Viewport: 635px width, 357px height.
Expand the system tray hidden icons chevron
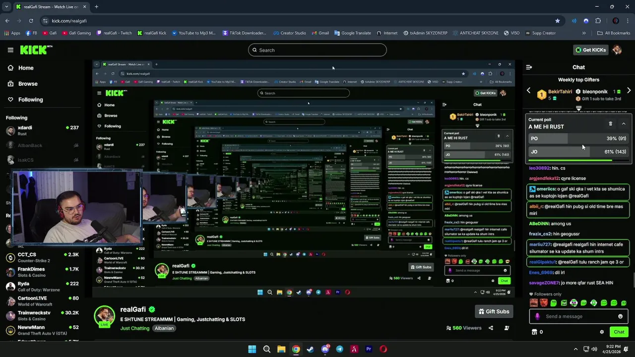click(x=575, y=349)
